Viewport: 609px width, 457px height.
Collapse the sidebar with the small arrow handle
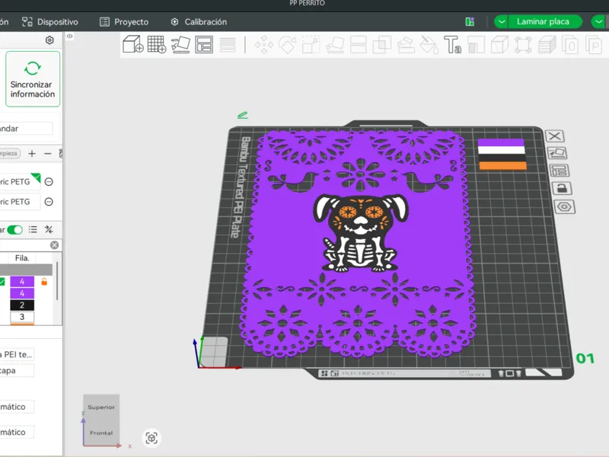coord(69,36)
